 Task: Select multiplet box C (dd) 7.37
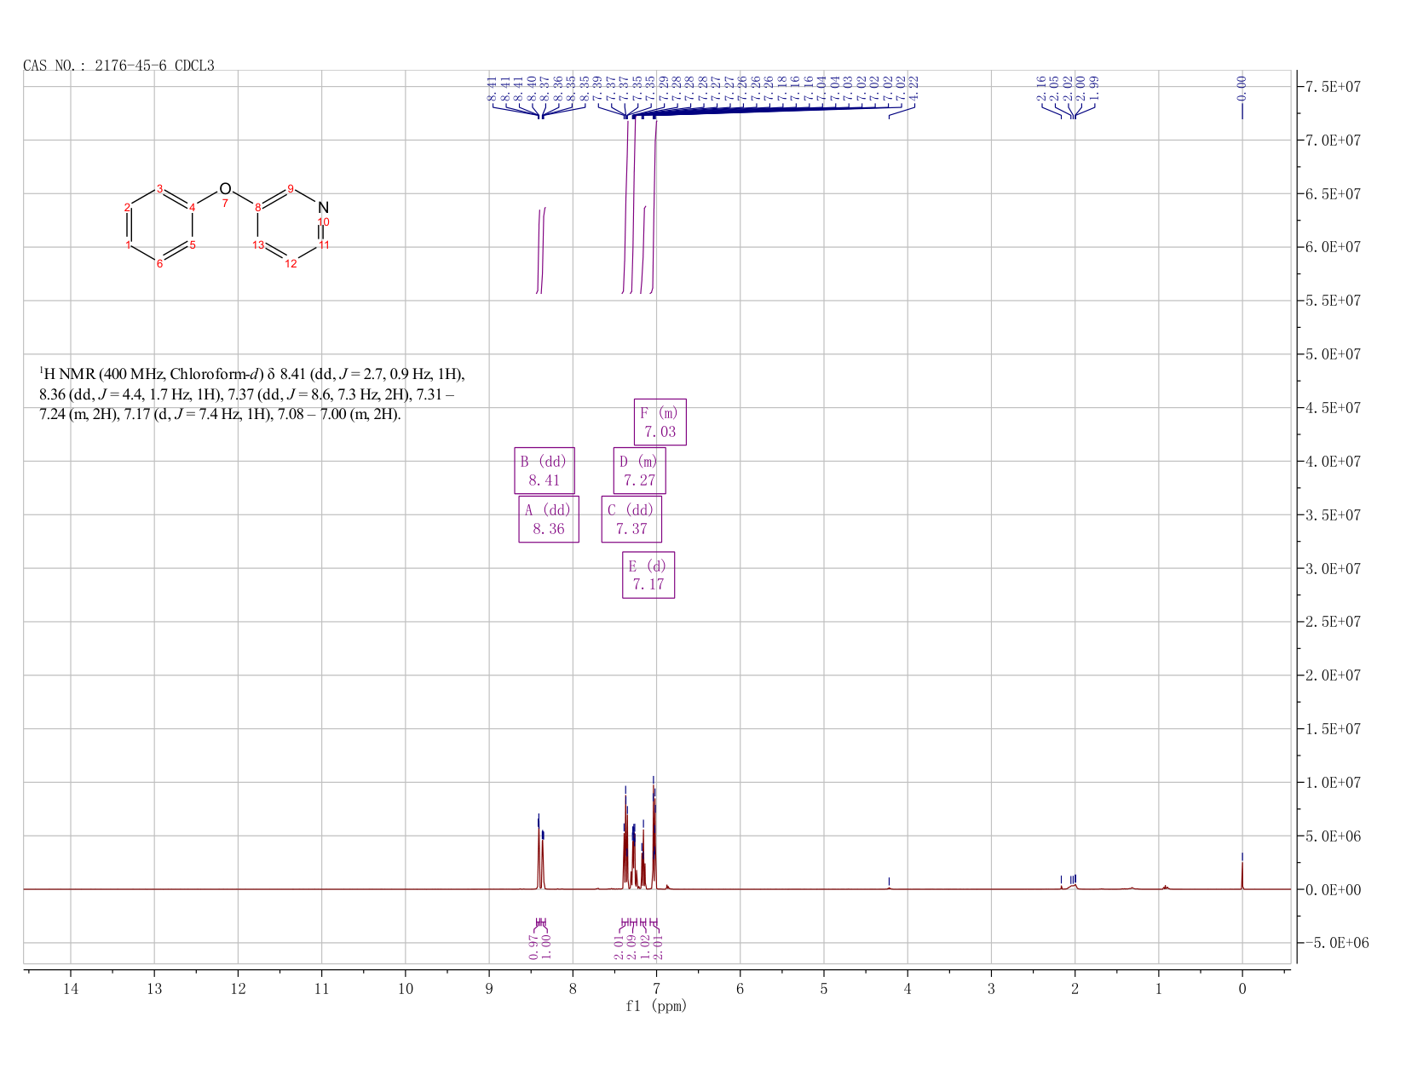(631, 520)
